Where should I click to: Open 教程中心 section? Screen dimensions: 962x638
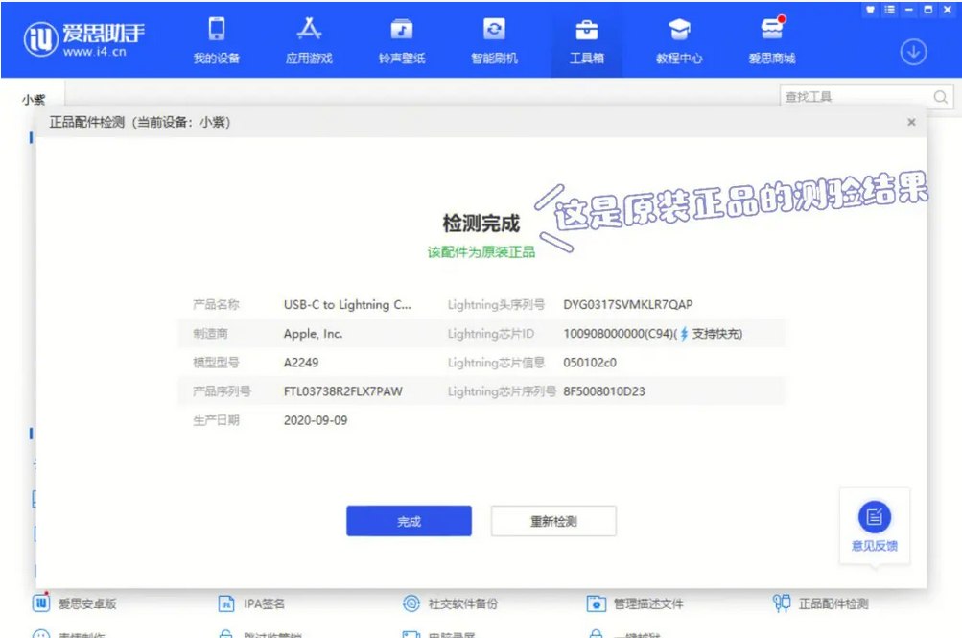pyautogui.click(x=679, y=40)
